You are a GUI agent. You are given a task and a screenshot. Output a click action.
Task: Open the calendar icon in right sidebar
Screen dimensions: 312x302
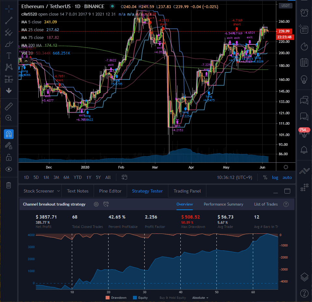[304, 62]
